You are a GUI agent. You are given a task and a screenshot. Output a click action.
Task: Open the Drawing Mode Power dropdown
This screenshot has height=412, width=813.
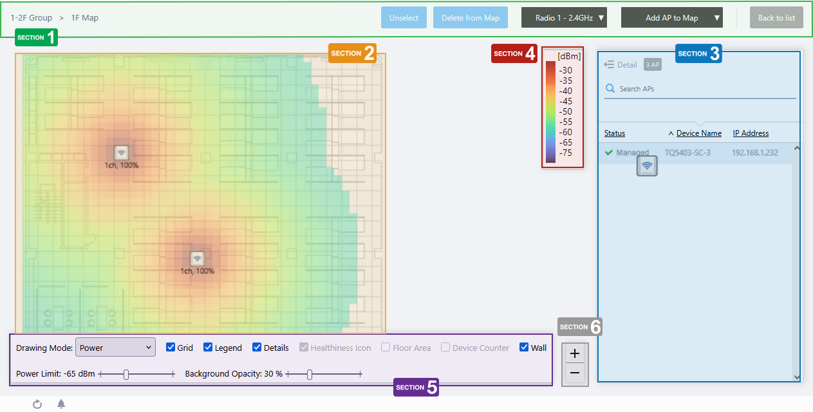pos(116,348)
